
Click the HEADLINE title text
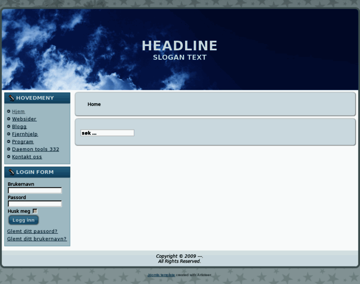click(180, 45)
